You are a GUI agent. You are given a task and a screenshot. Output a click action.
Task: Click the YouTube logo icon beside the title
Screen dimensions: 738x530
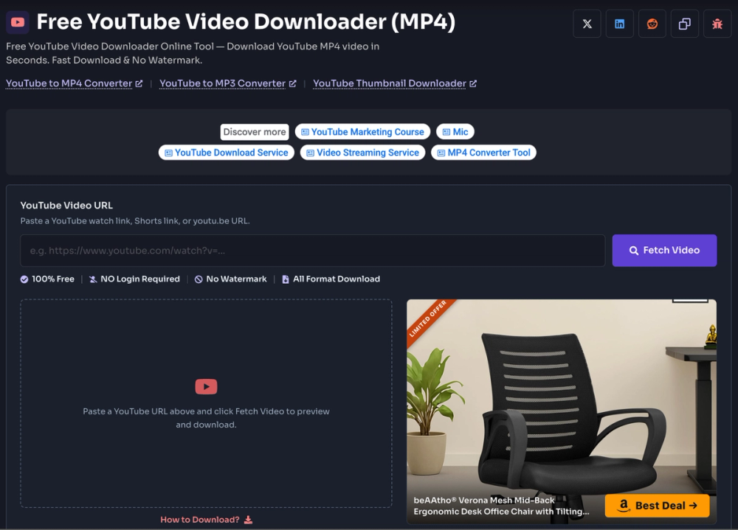[x=18, y=22]
